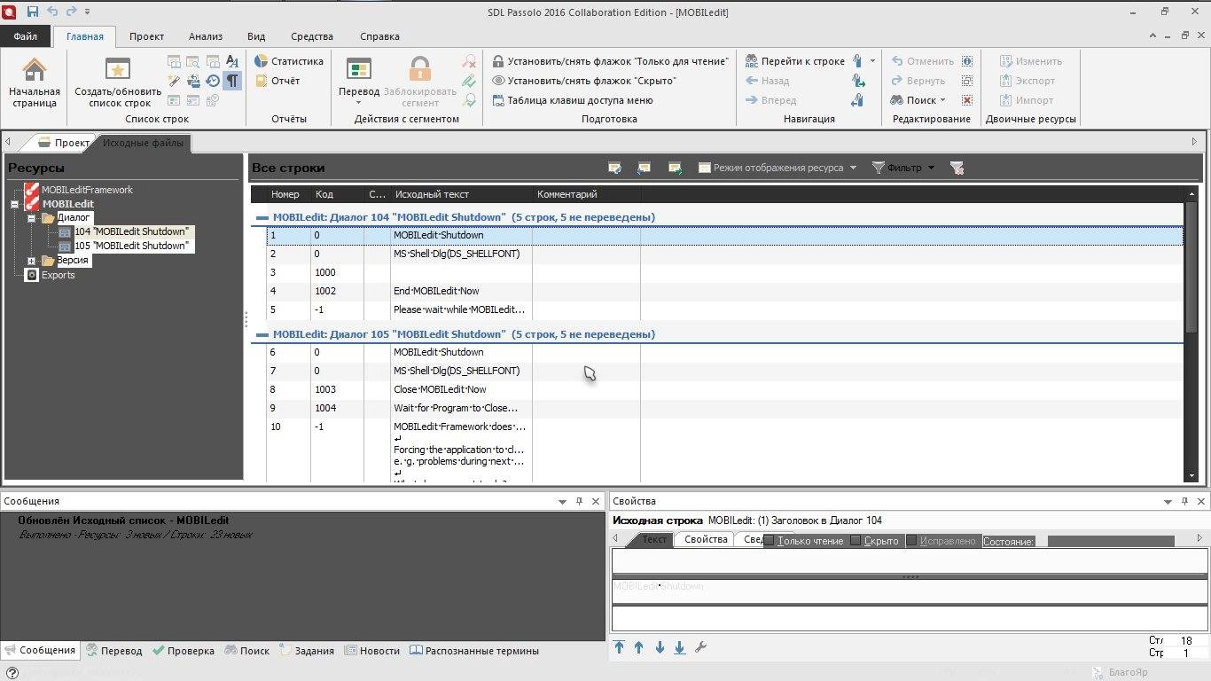The image size is (1211, 681).
Task: Click the clear filter icon with red X
Action: [x=957, y=168]
